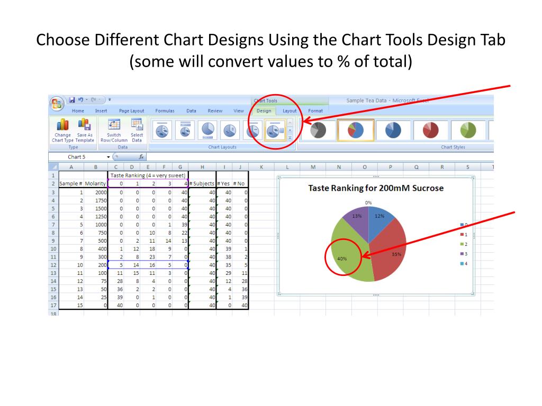Select legend entry 1 in chart
The height and width of the screenshot is (406, 542).
click(464, 234)
